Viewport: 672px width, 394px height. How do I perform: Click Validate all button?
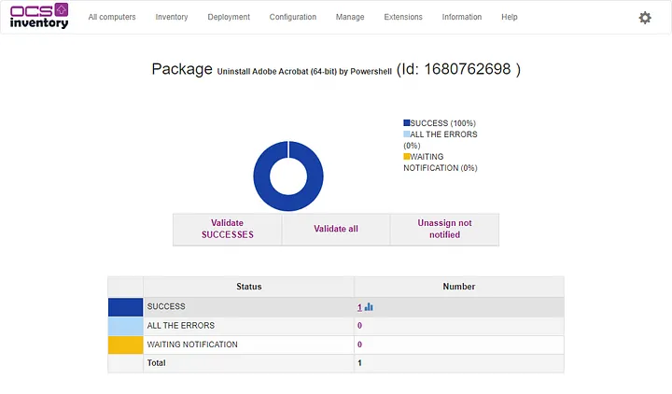point(336,230)
